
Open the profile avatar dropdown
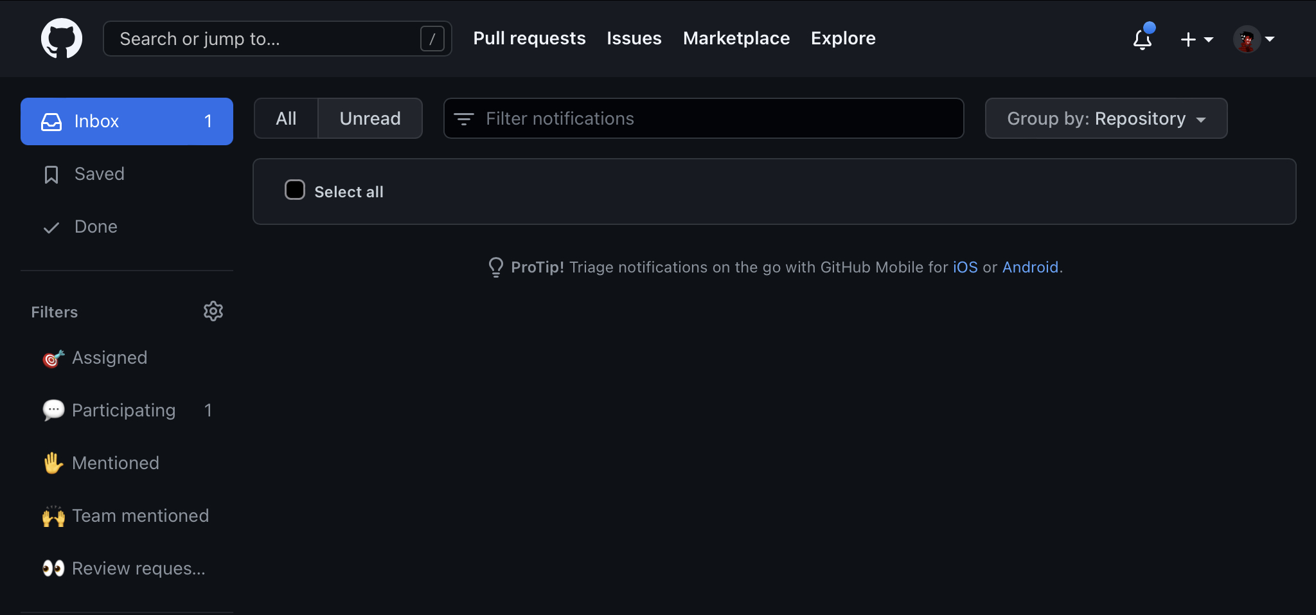[1247, 39]
